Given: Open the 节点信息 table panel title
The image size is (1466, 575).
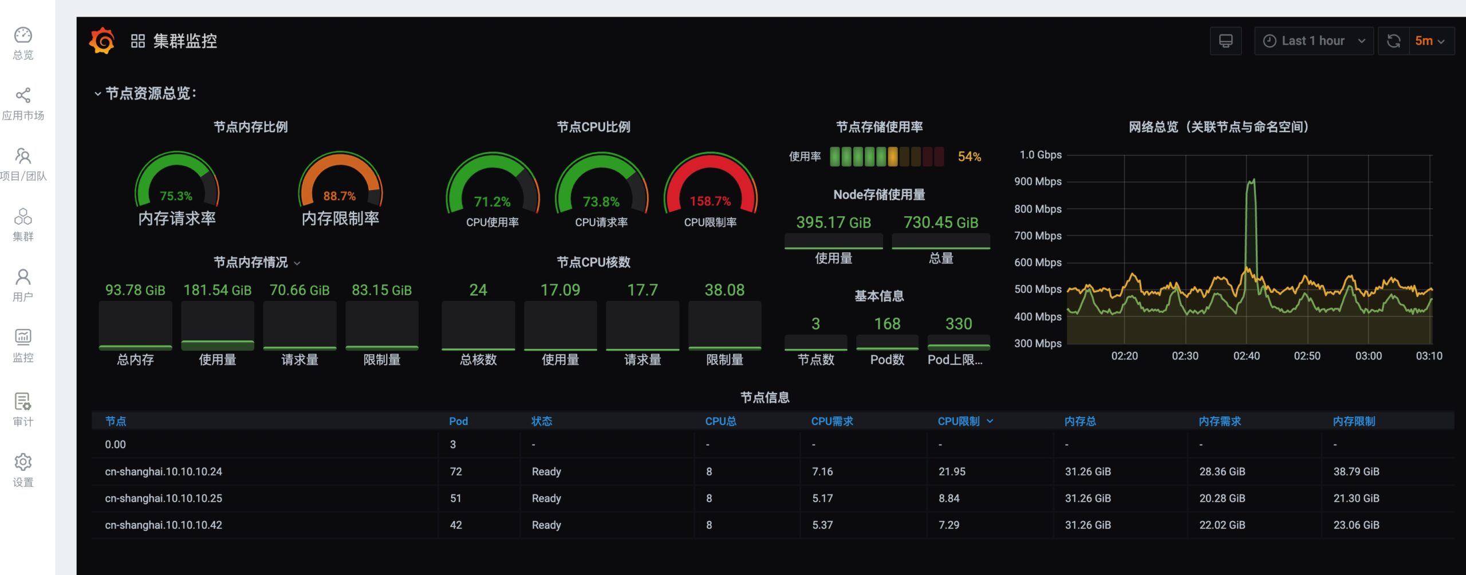Looking at the screenshot, I should pyautogui.click(x=765, y=398).
